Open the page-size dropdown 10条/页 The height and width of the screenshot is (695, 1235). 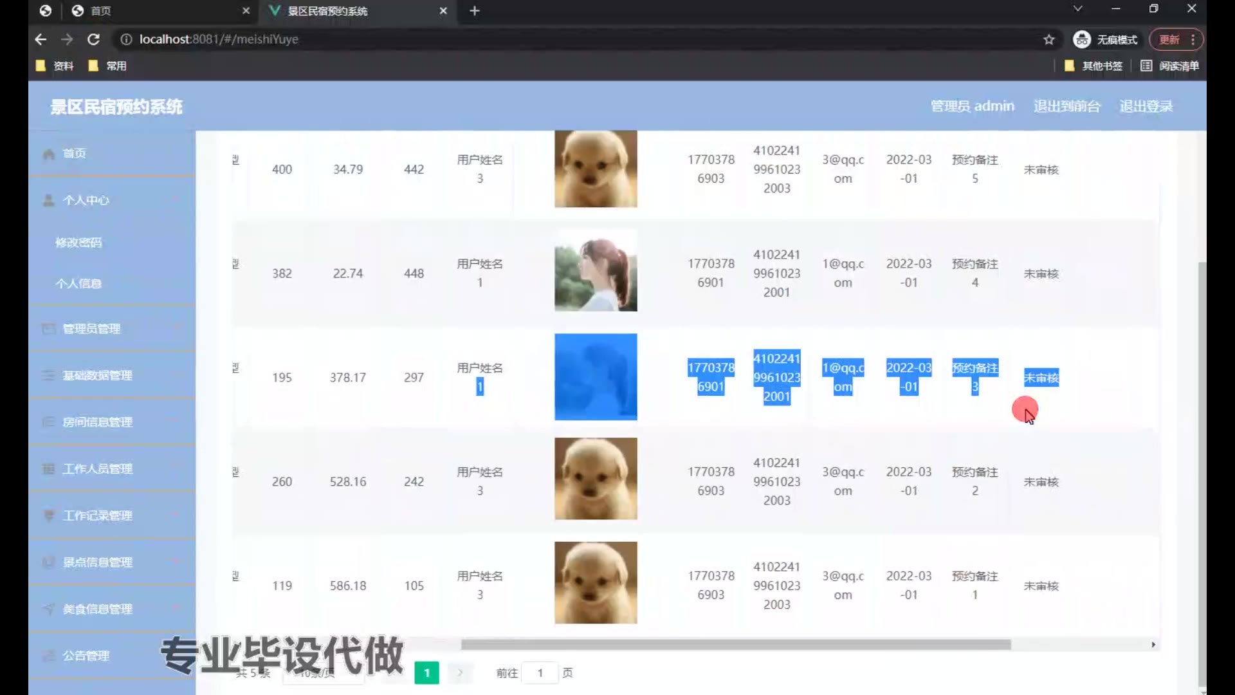323,673
